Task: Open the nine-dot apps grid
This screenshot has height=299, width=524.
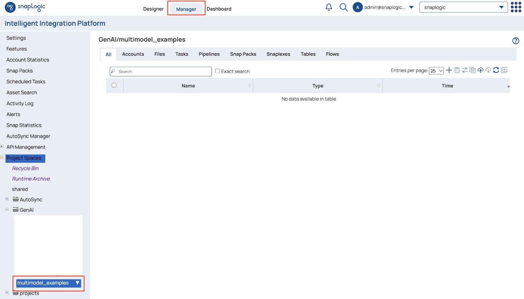Action: pyautogui.click(x=516, y=7)
